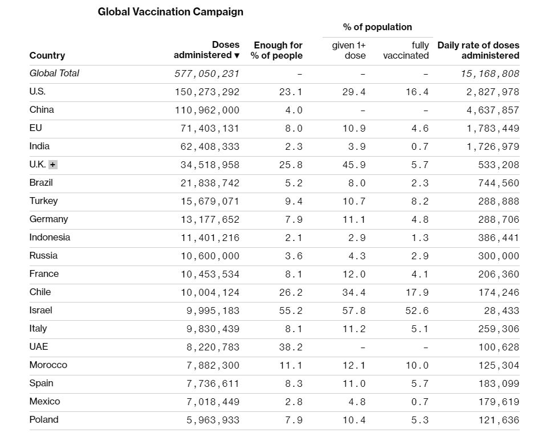The image size is (550, 433).
Task: Click the UAE country name
Action: 39,347
